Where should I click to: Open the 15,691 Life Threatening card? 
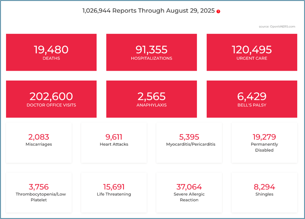pyautogui.click(x=114, y=193)
